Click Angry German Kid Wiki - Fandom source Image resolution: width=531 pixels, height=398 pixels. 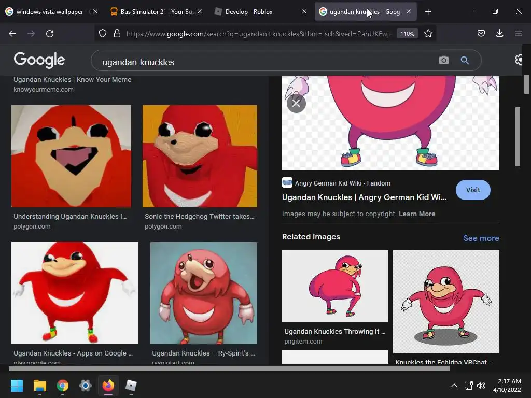point(343,183)
